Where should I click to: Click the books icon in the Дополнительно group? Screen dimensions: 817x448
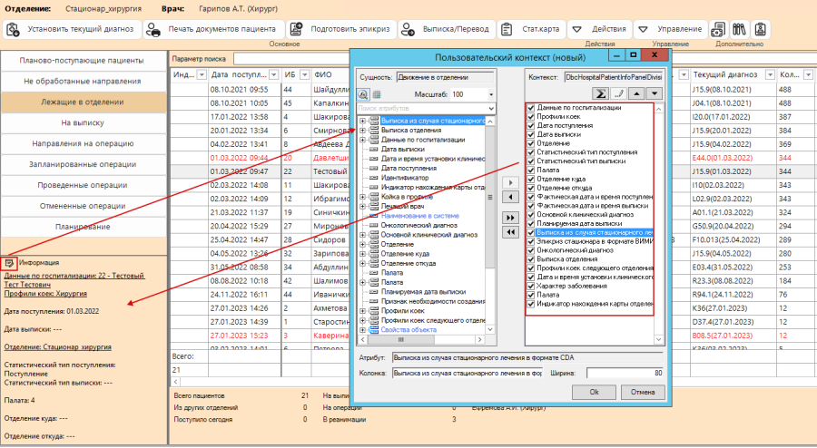pos(739,29)
